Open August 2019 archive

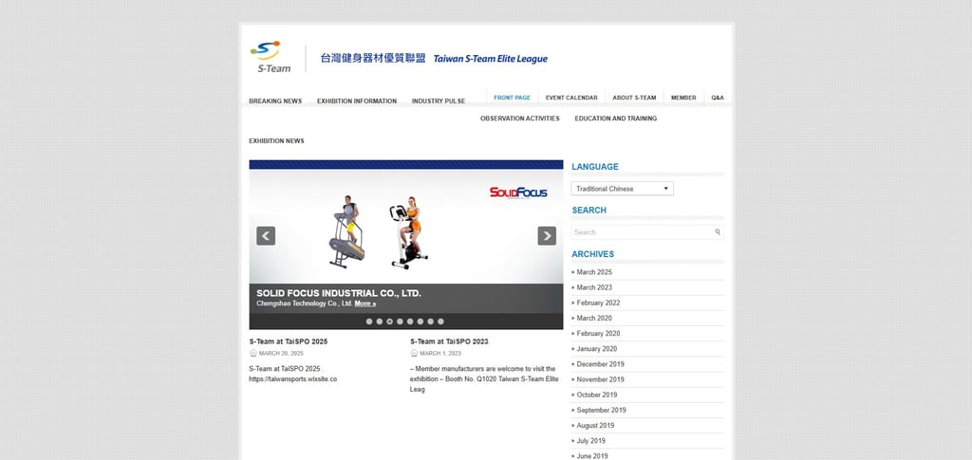coord(596,426)
